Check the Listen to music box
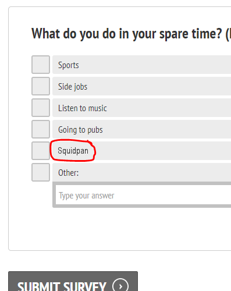This screenshot has height=291, width=231. (x=41, y=108)
